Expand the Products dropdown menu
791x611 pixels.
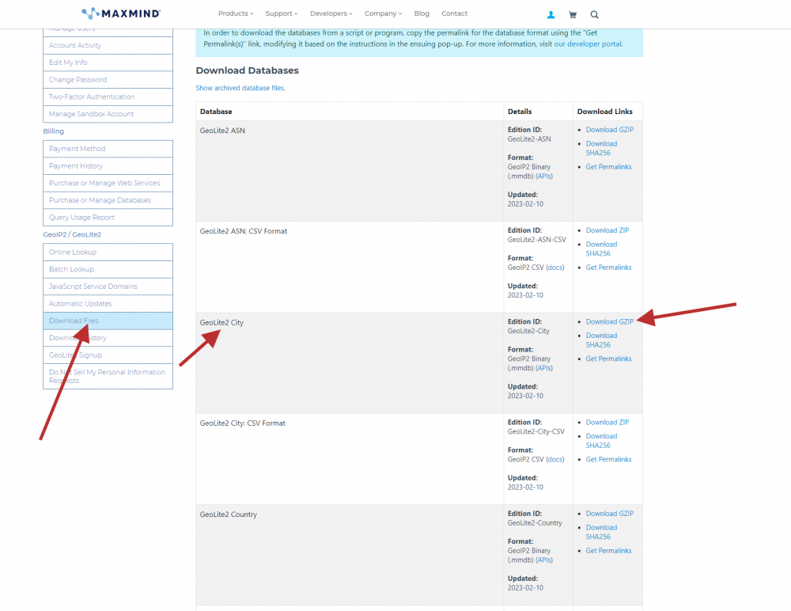(x=235, y=13)
